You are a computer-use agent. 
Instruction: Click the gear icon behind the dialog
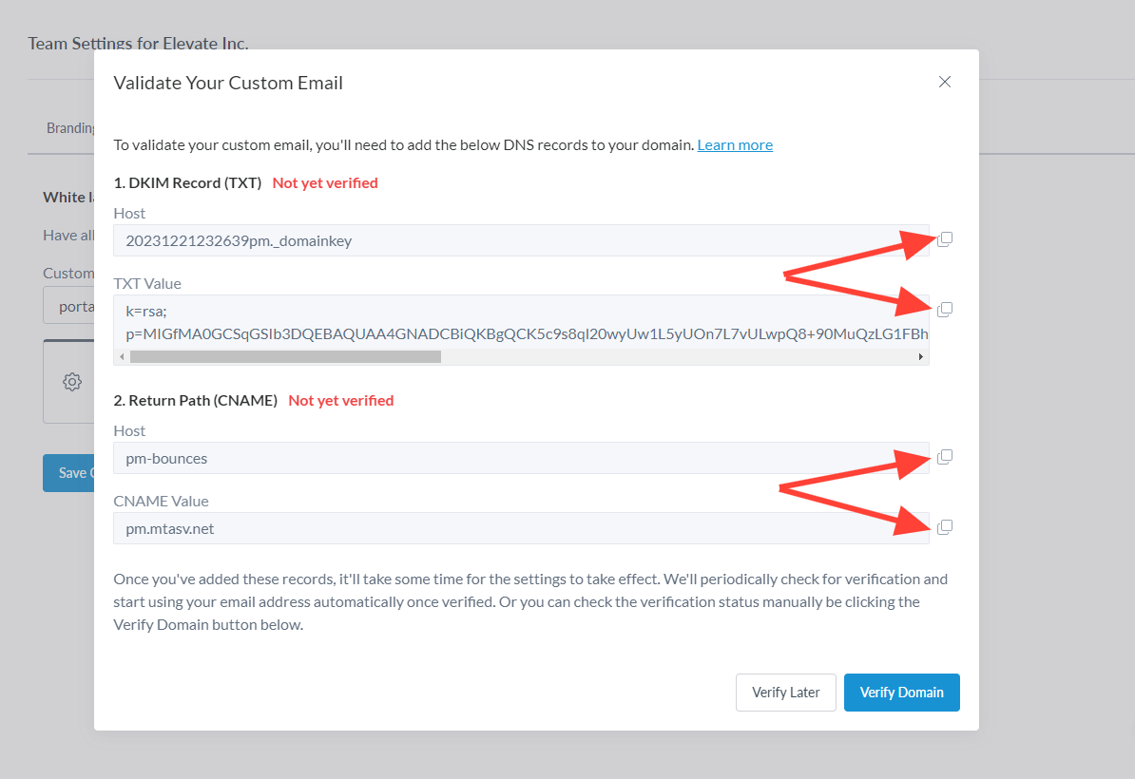point(71,382)
